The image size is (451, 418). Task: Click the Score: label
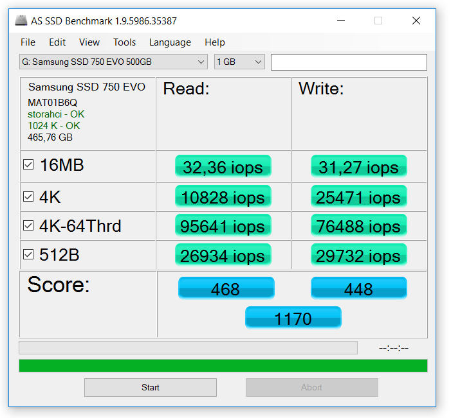click(x=59, y=285)
